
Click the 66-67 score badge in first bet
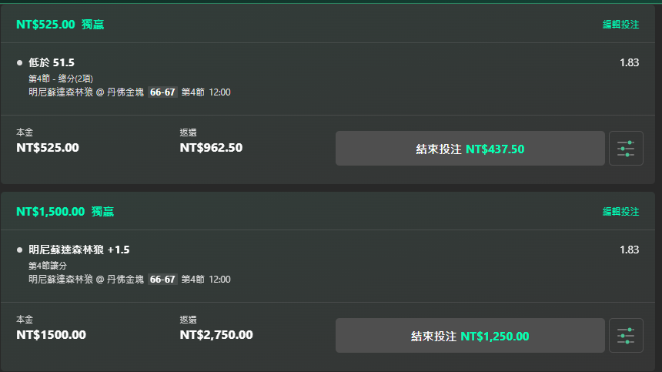pos(162,92)
